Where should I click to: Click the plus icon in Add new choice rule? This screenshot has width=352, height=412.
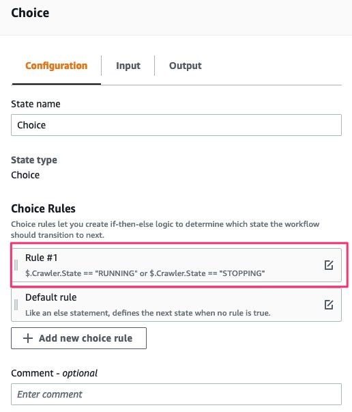coord(28,338)
